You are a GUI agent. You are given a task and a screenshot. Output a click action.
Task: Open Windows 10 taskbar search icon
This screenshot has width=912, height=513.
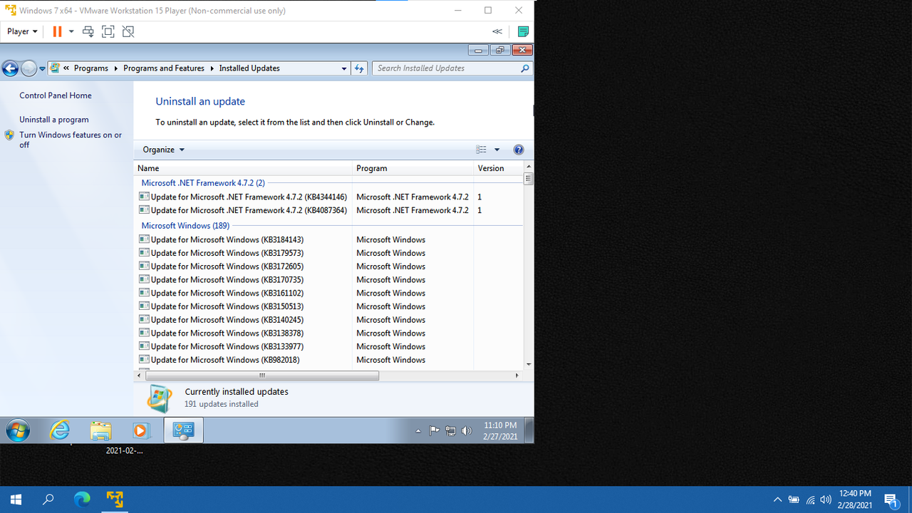(x=48, y=499)
